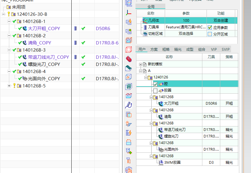This screenshot has width=251, height=173.
Task: Click the location pin over layers icon
Action: pyautogui.click(x=129, y=123)
